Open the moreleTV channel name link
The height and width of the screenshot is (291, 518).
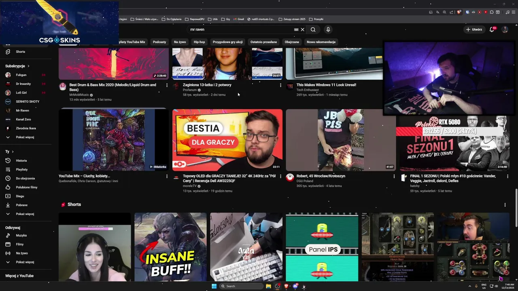(x=190, y=186)
